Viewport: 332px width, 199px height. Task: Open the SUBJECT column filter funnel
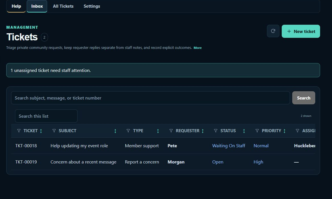click(x=54, y=131)
